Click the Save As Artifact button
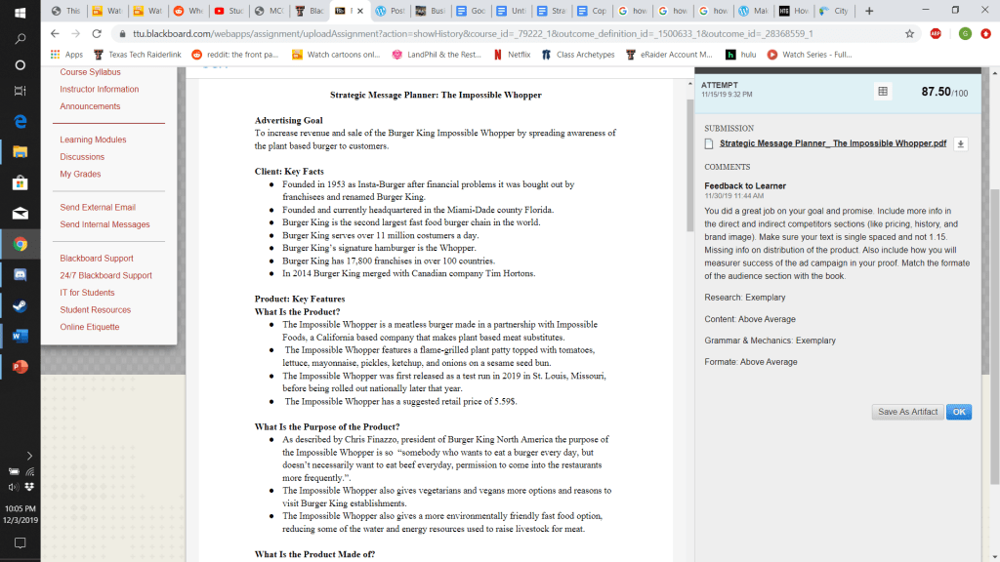Screen dimensions: 1000x562 click(907, 412)
